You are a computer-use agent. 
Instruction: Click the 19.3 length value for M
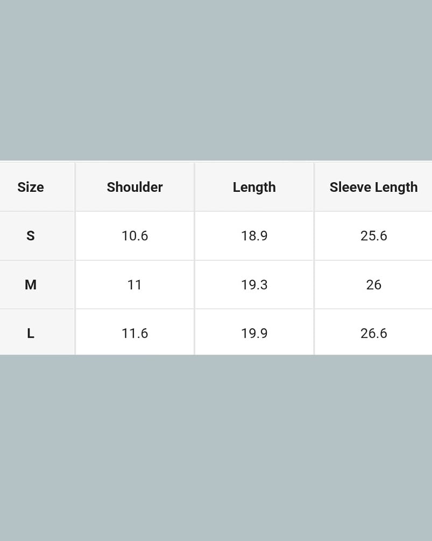coord(254,285)
